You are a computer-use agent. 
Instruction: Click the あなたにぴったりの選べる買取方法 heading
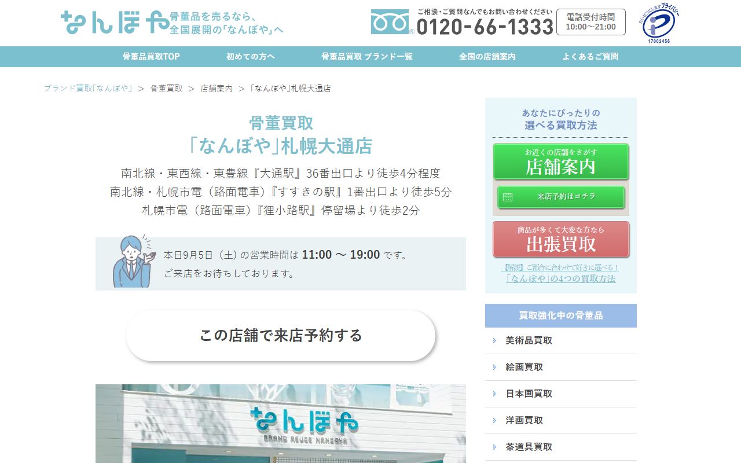pos(561,119)
